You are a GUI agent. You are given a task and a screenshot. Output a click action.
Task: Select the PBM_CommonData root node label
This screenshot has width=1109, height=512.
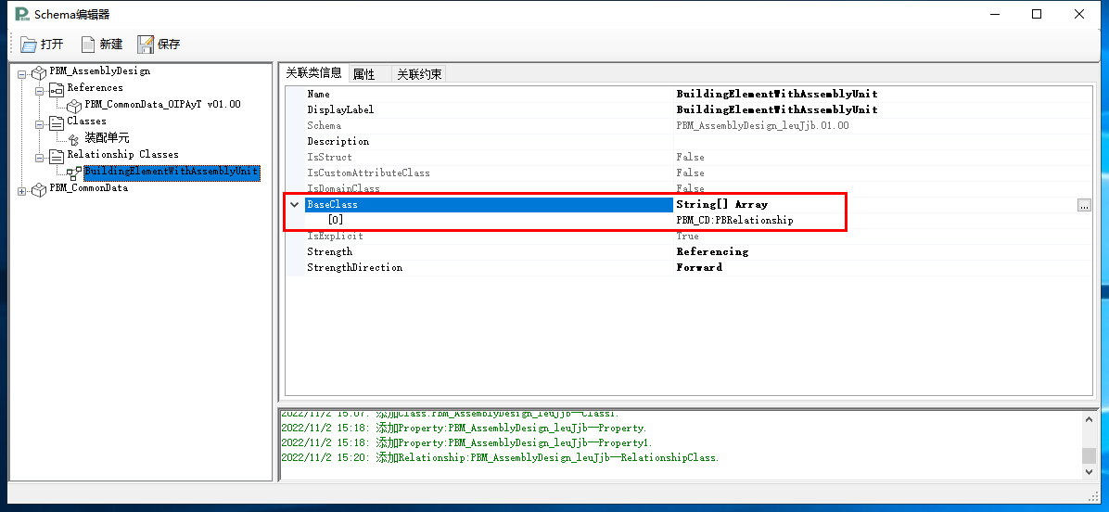click(88, 188)
